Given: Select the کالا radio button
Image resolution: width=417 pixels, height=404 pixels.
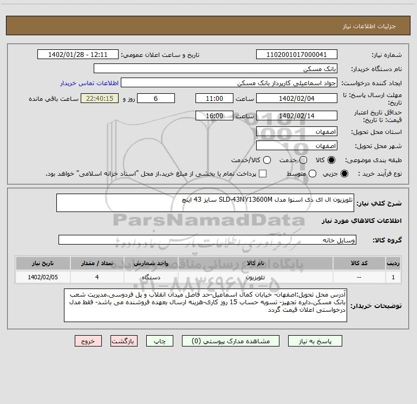Looking at the screenshot, I should click(331, 160).
